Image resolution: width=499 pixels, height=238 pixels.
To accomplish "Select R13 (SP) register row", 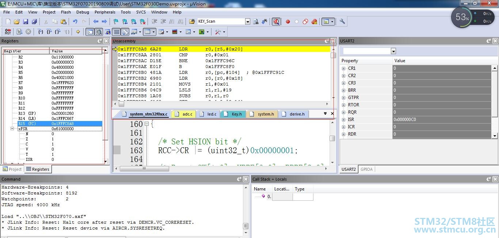I will (x=60, y=113).
